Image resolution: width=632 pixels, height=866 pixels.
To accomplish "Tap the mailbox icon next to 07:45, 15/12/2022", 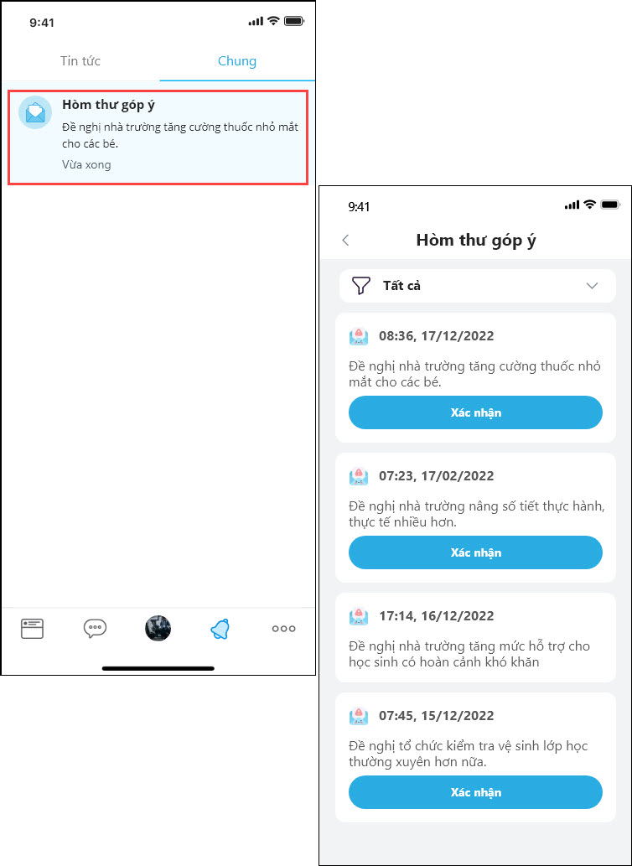I will (x=359, y=716).
